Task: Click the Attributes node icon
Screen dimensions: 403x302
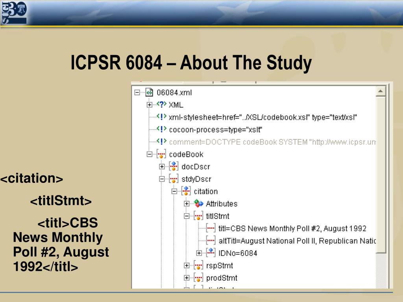Action: tap(198, 203)
